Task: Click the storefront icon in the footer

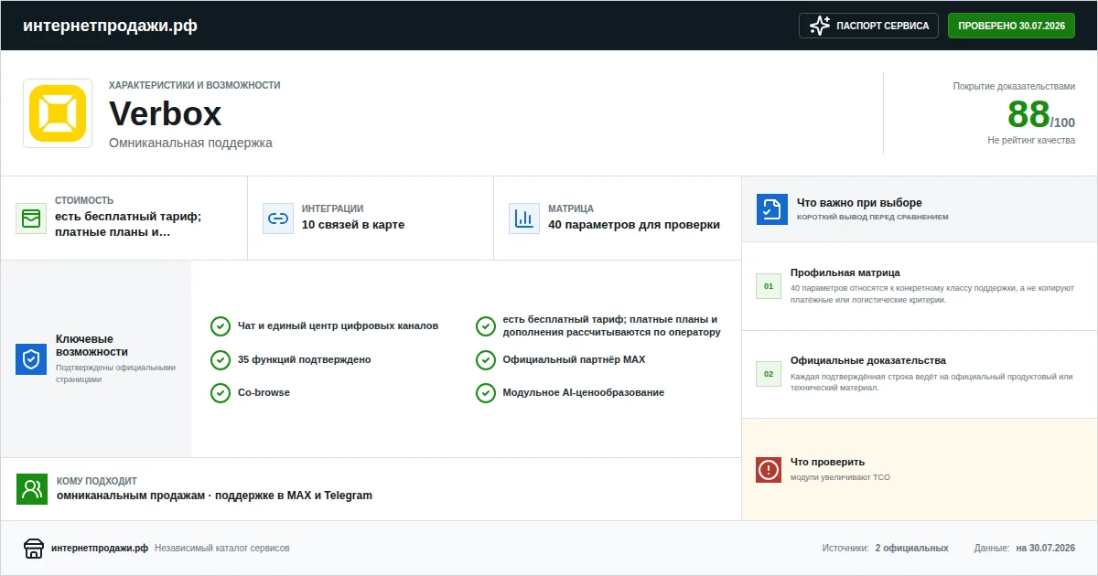Action: 33,548
